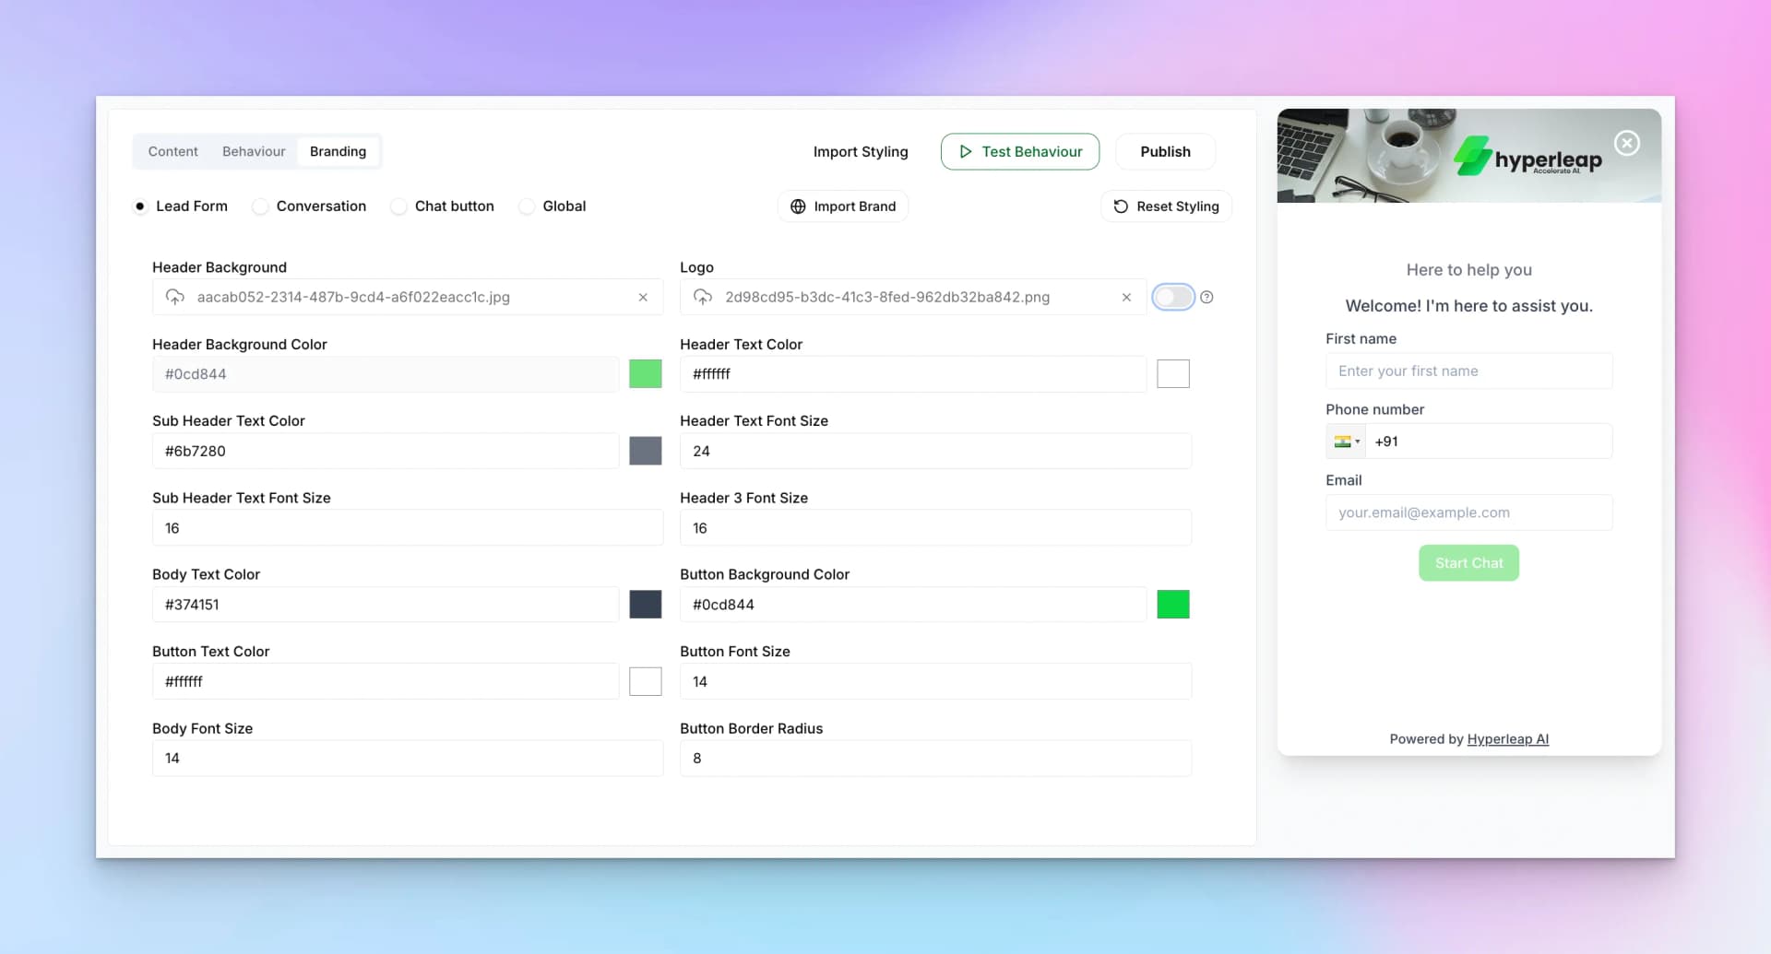This screenshot has height=954, width=1771.
Task: Select the Conversation styling option
Action: [x=260, y=206]
